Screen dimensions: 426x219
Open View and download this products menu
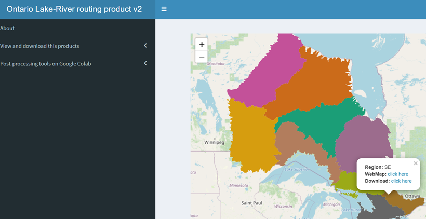tap(39, 46)
